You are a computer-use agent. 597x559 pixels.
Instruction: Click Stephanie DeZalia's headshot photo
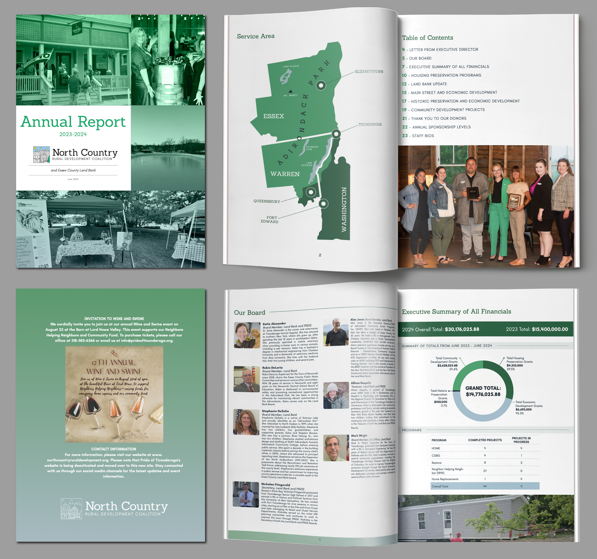tap(246, 422)
